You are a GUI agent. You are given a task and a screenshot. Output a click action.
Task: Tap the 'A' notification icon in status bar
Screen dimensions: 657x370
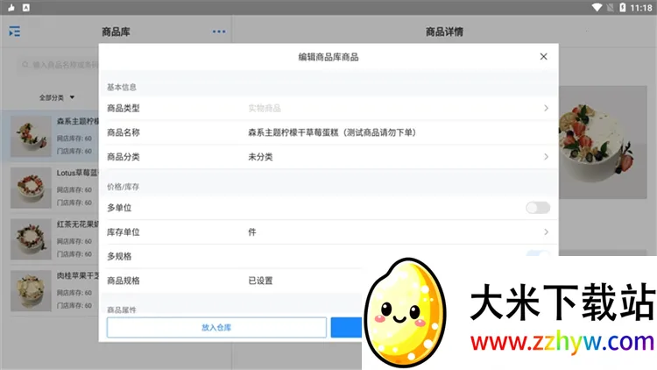click(25, 7)
